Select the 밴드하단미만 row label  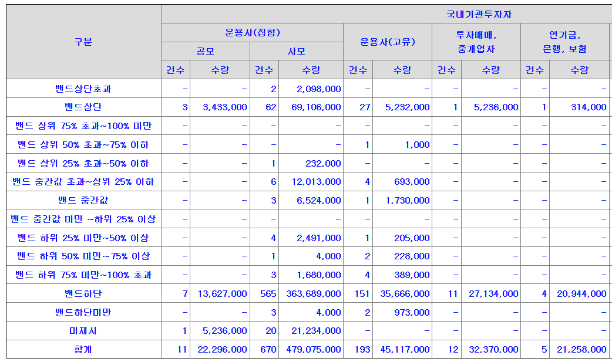(x=83, y=312)
